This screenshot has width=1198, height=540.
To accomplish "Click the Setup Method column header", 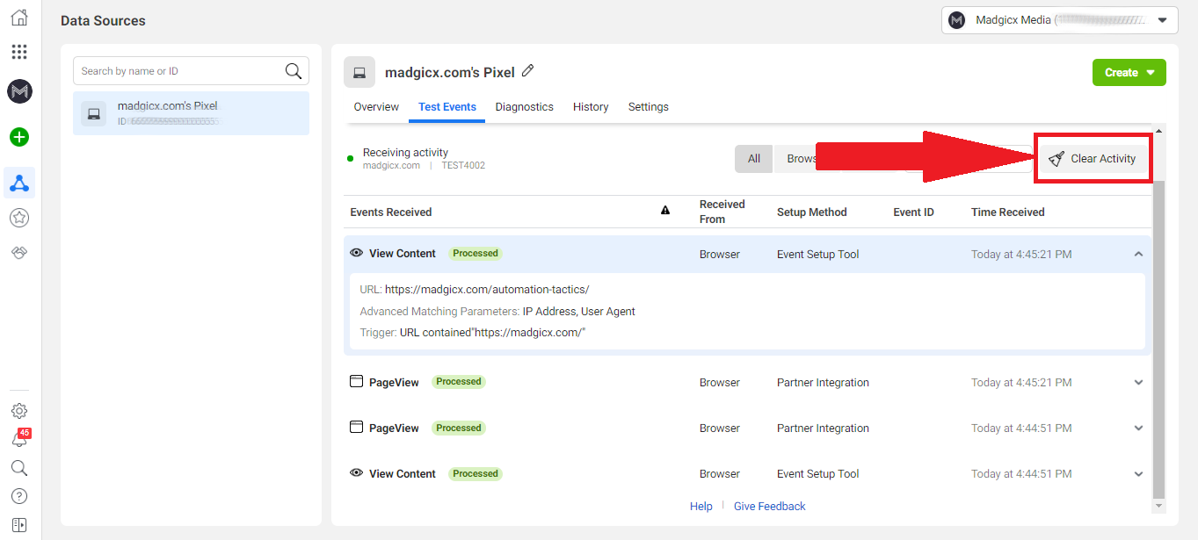I will 812,212.
